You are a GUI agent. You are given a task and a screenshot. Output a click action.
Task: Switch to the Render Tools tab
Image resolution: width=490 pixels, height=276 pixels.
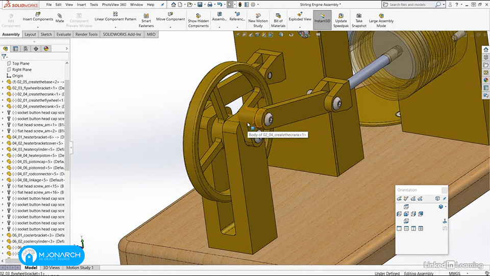86,34
